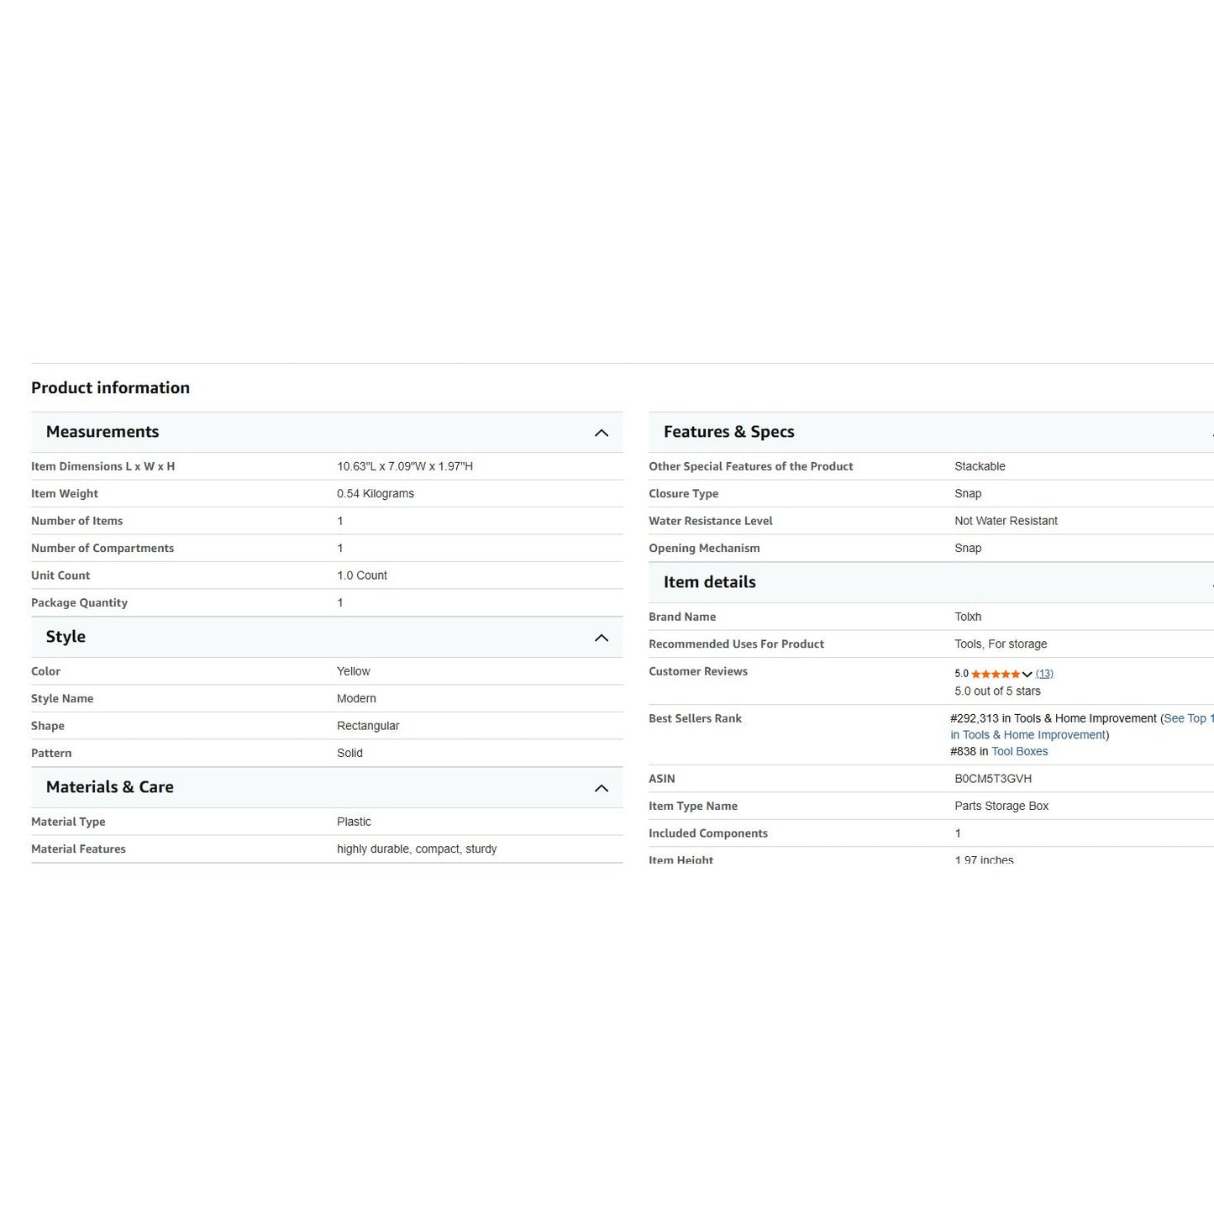Open the Tool Boxes category link
This screenshot has width=1214, height=1214.
tap(1019, 752)
